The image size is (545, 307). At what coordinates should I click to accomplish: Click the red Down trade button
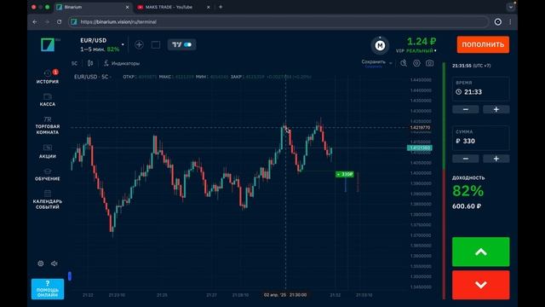(x=480, y=285)
